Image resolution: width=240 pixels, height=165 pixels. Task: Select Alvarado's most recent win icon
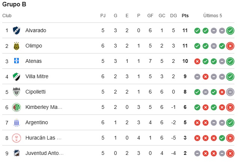230,31
